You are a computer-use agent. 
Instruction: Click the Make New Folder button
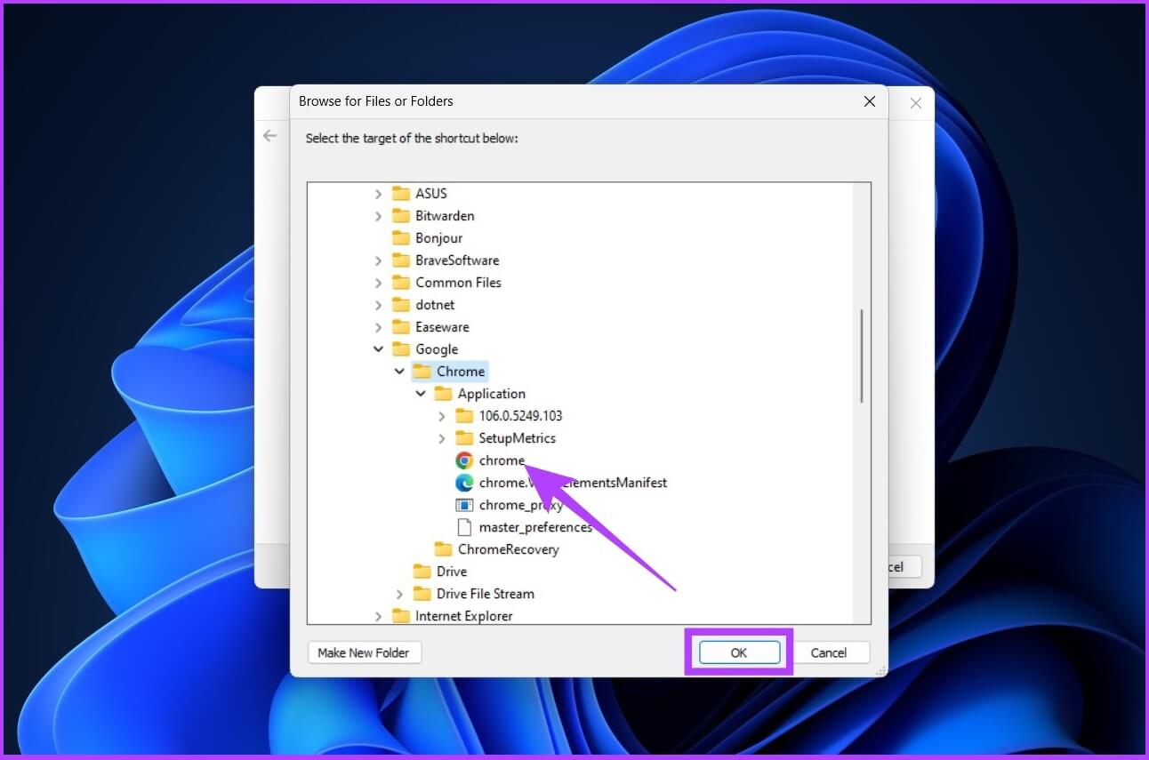tap(364, 652)
